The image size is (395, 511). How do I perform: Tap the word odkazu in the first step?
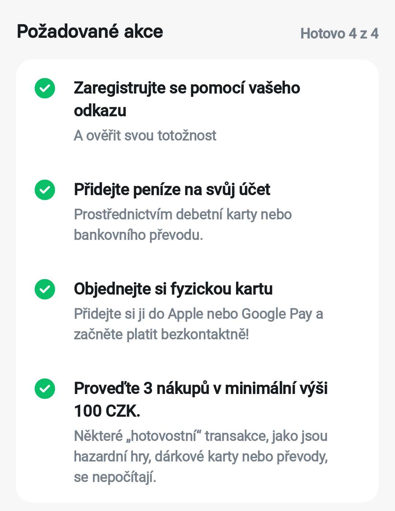(100, 111)
